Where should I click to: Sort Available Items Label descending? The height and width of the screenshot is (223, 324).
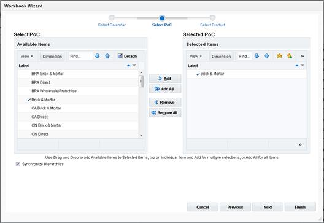pyautogui.click(x=134, y=65)
